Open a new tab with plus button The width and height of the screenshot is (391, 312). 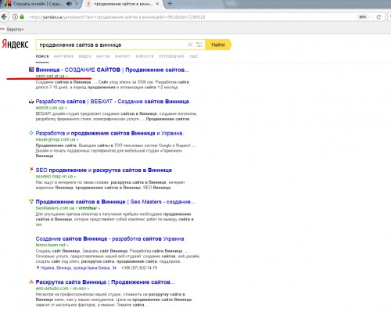pyautogui.click(x=170, y=4)
